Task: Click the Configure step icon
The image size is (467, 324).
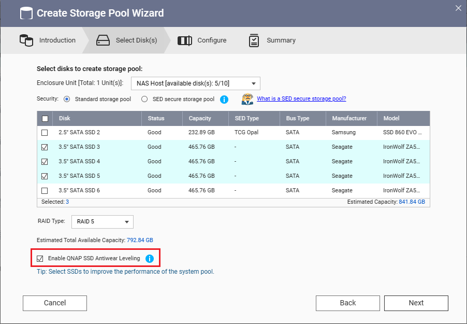Action: 185,40
